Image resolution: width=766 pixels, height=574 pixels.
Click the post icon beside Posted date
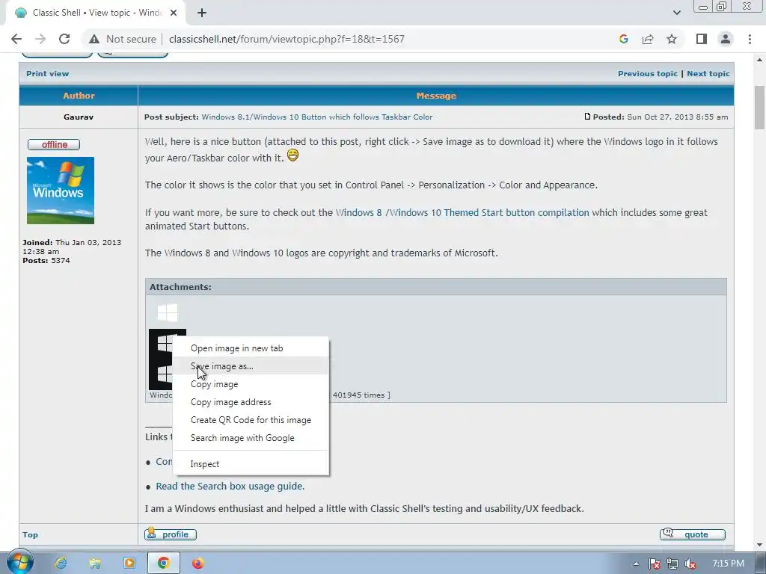click(587, 116)
